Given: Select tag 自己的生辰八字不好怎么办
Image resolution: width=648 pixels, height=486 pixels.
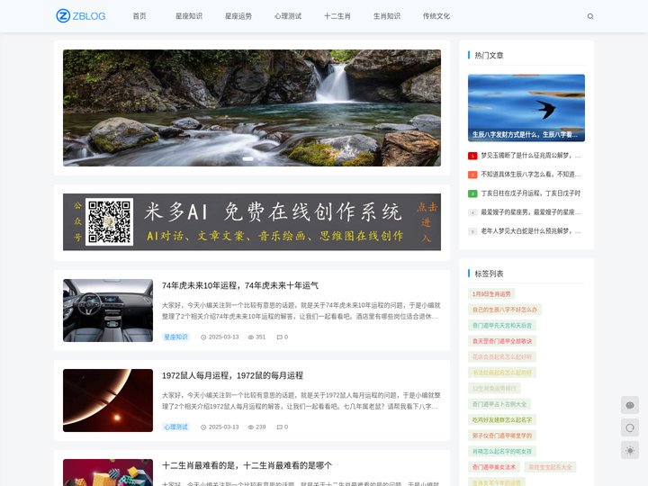Looking at the screenshot, I should (x=505, y=310).
